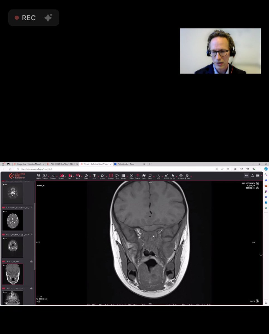Select the presenter's webcam video tile
This screenshot has height=334, width=269.
coord(220,51)
